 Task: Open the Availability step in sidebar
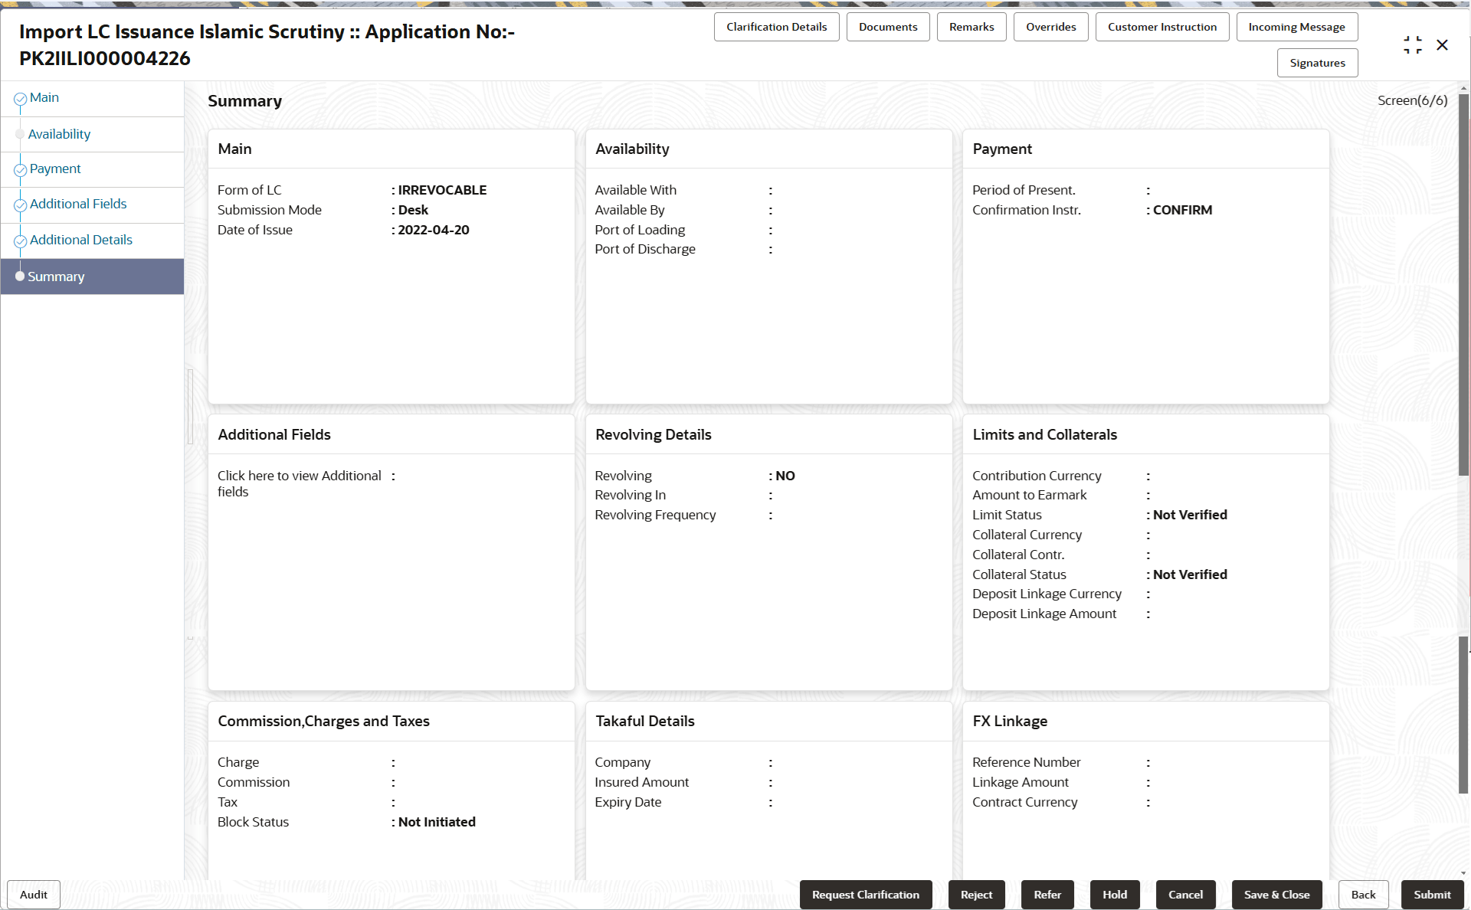59,134
